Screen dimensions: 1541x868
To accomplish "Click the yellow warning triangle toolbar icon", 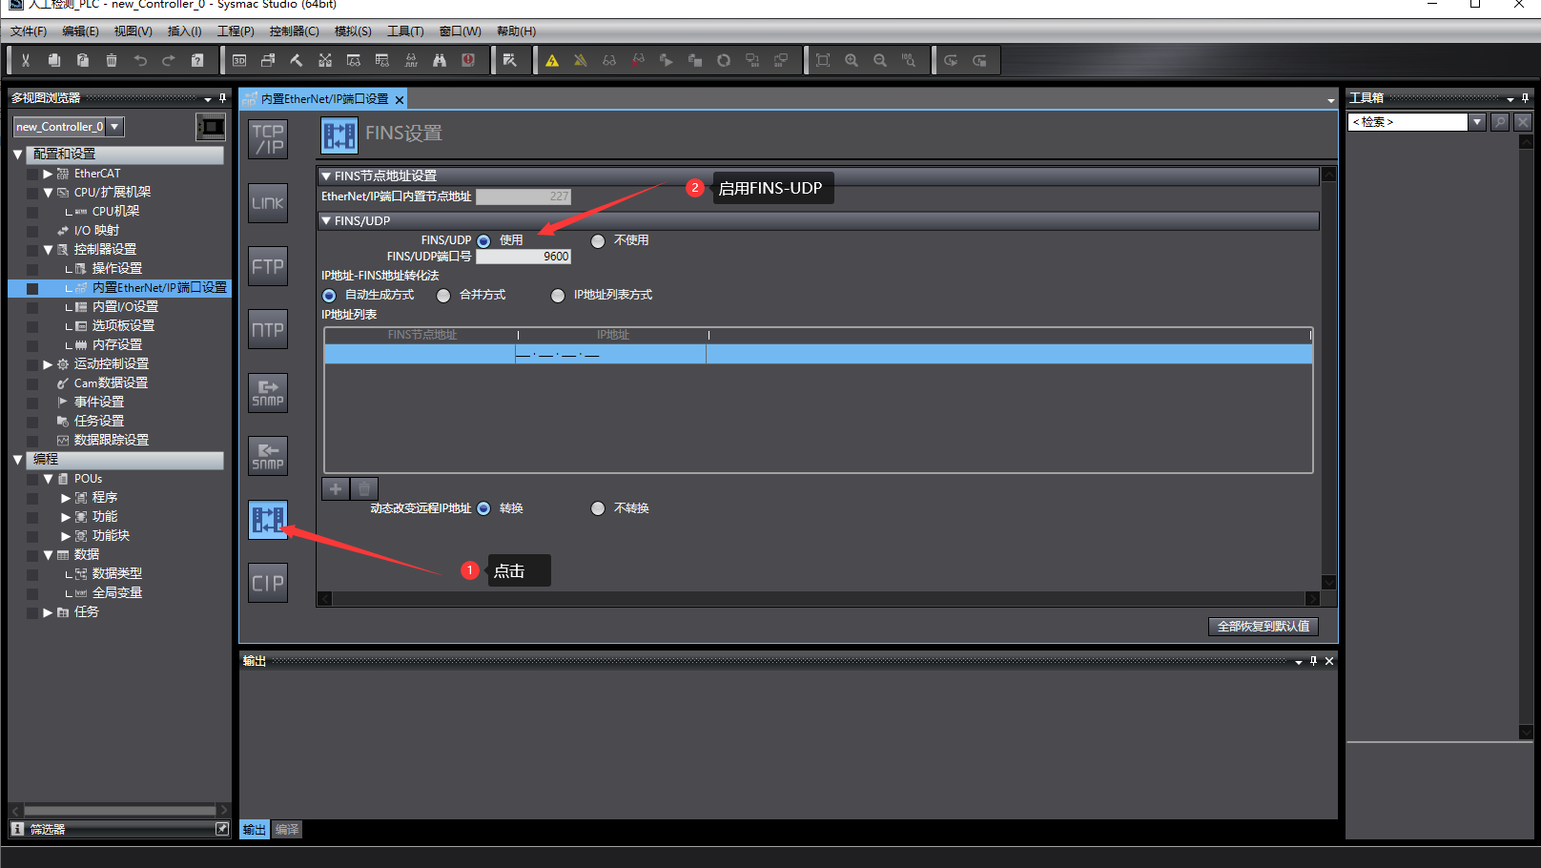I will pyautogui.click(x=552, y=60).
